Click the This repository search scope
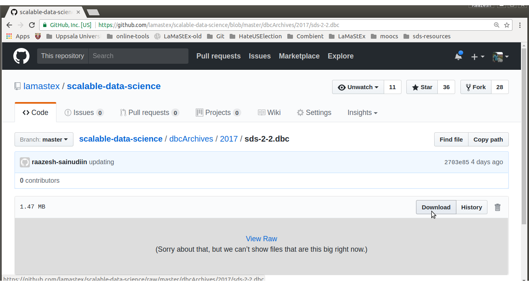This screenshot has width=529, height=286. (x=63, y=56)
